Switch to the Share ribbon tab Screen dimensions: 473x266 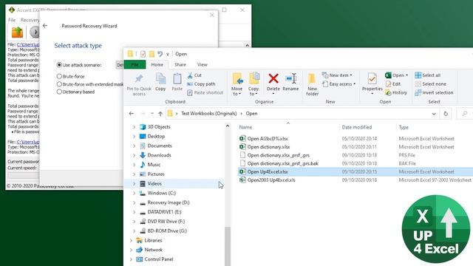[180, 64]
